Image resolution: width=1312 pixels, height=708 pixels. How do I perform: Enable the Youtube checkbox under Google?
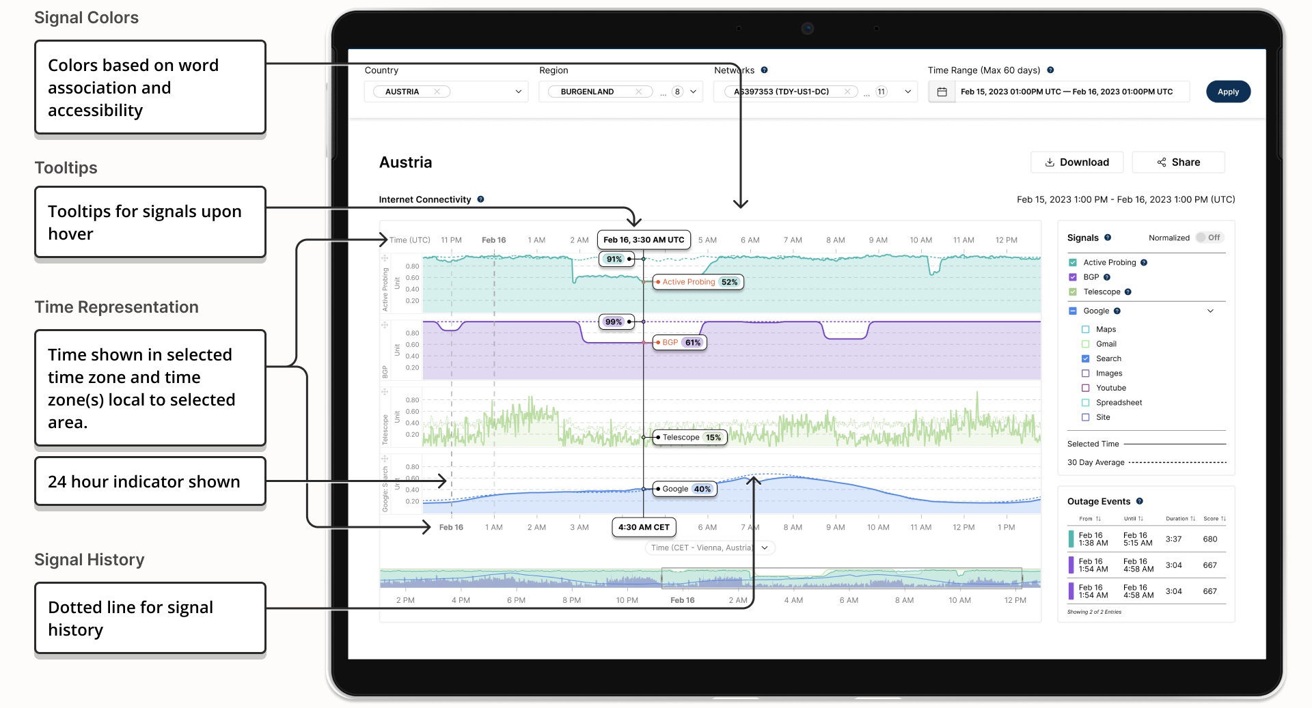tap(1086, 388)
